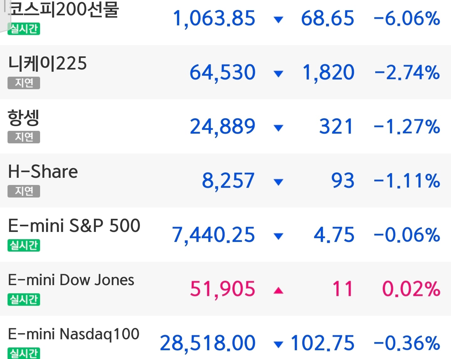Select the down arrow beside 1,063.85
Viewport: 451px width, 359px height.
(x=278, y=20)
